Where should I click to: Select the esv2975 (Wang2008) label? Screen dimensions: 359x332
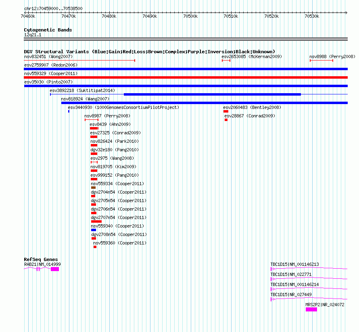tap(112, 158)
